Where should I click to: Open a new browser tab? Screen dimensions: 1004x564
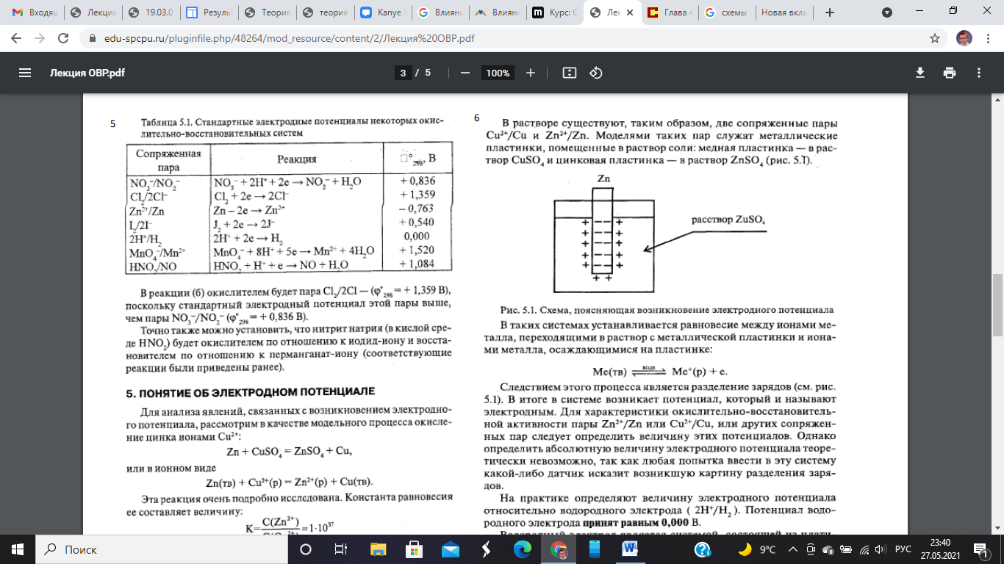click(x=830, y=12)
